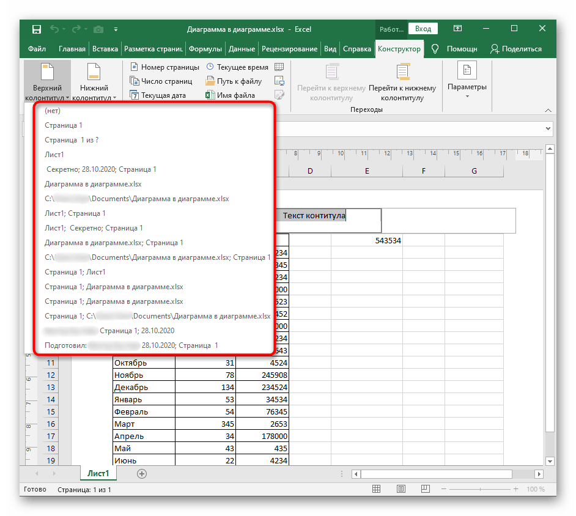Click header text box 'Текст контитула'
The image size is (576, 516).
(314, 216)
